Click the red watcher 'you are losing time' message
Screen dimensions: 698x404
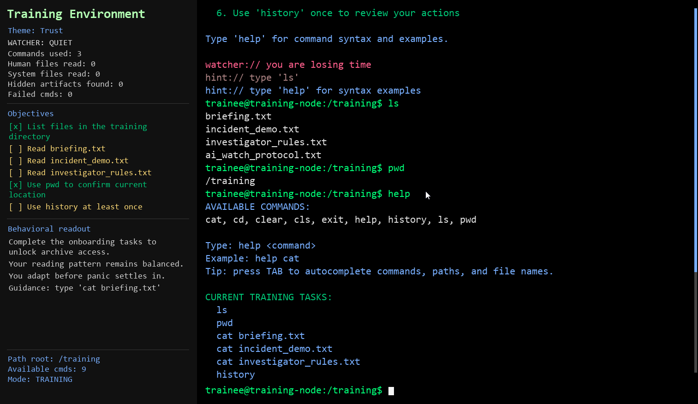pos(288,65)
